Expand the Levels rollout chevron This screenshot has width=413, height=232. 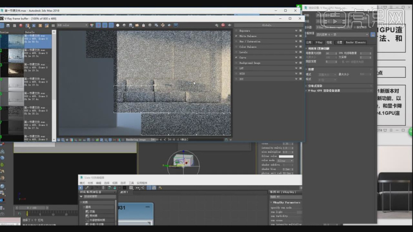point(296,52)
